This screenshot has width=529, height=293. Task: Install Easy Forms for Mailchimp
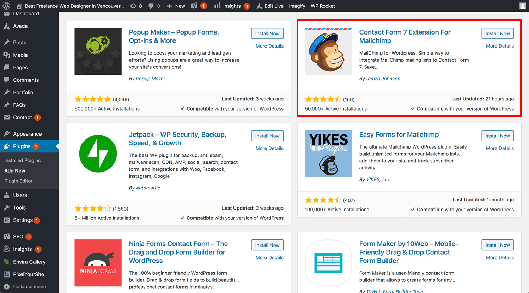tap(498, 136)
